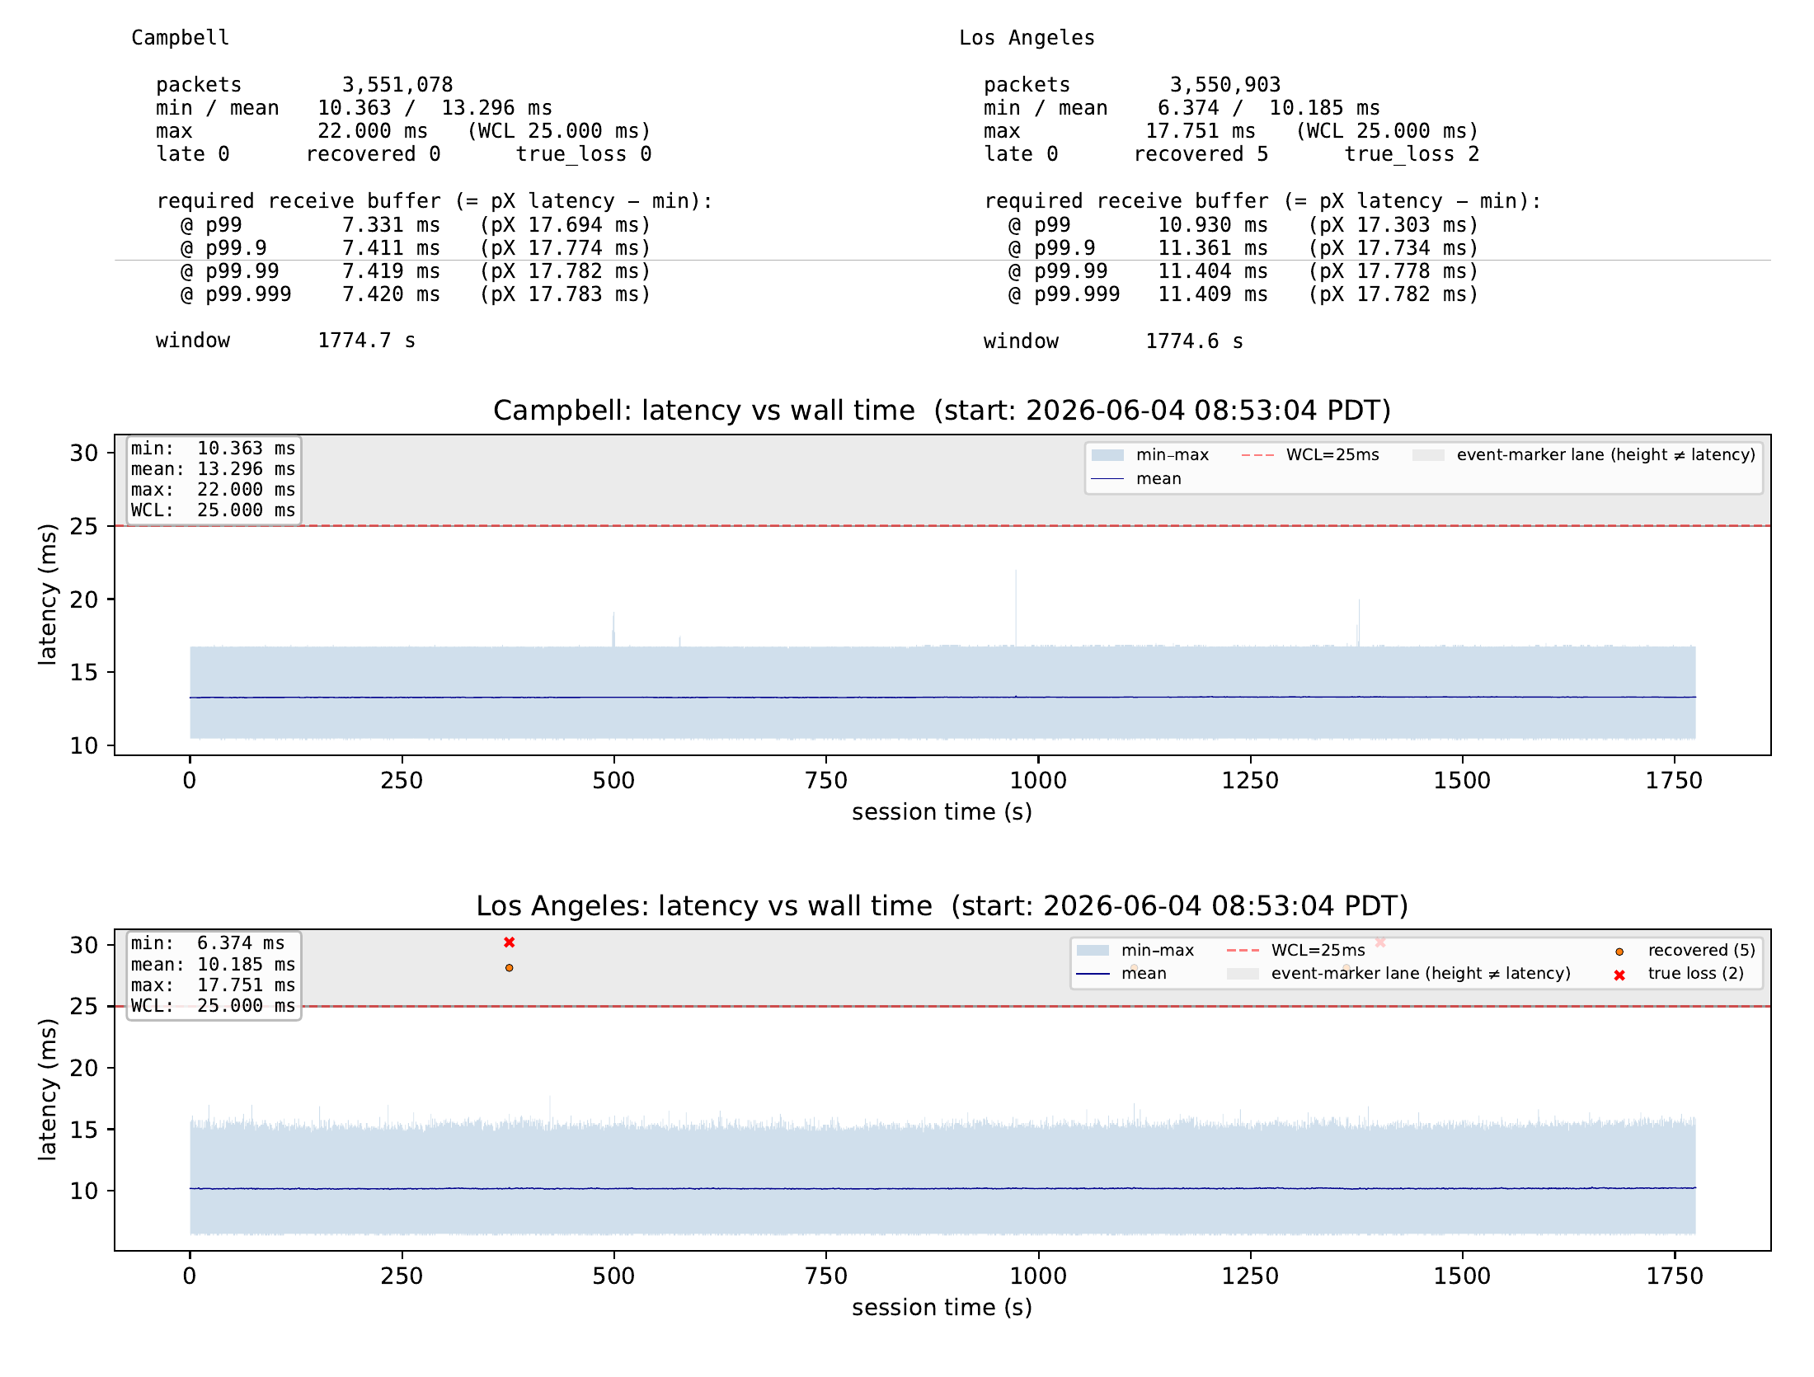Click Los Angeles '@ p99 10.930 ms' row
1814x1377 pixels.
pyautogui.click(x=1243, y=225)
